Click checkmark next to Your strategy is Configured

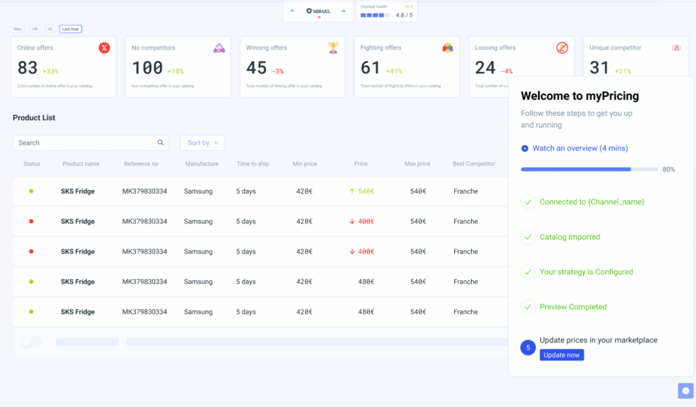pyautogui.click(x=527, y=272)
